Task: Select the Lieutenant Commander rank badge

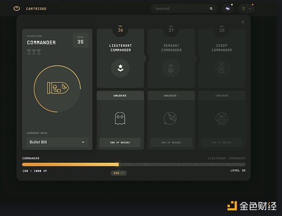Action: [x=120, y=68]
